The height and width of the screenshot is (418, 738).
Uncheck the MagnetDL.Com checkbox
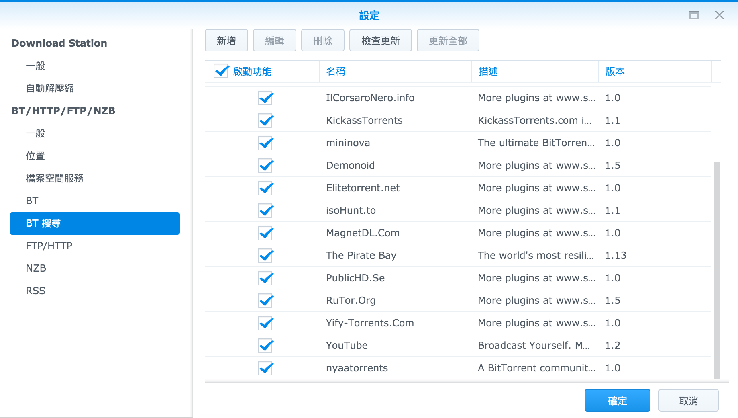[x=265, y=233]
